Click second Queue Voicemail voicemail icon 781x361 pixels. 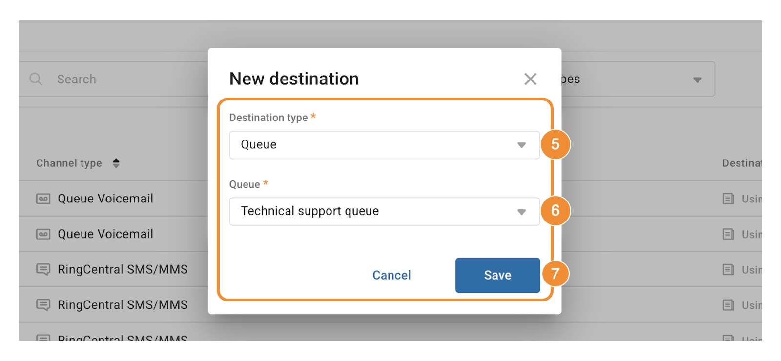tap(43, 234)
